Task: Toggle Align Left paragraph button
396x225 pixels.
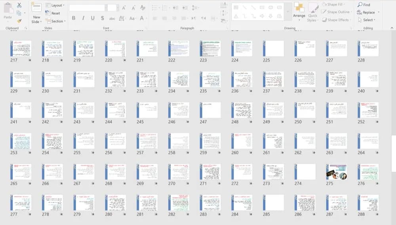Action: tap(155, 19)
